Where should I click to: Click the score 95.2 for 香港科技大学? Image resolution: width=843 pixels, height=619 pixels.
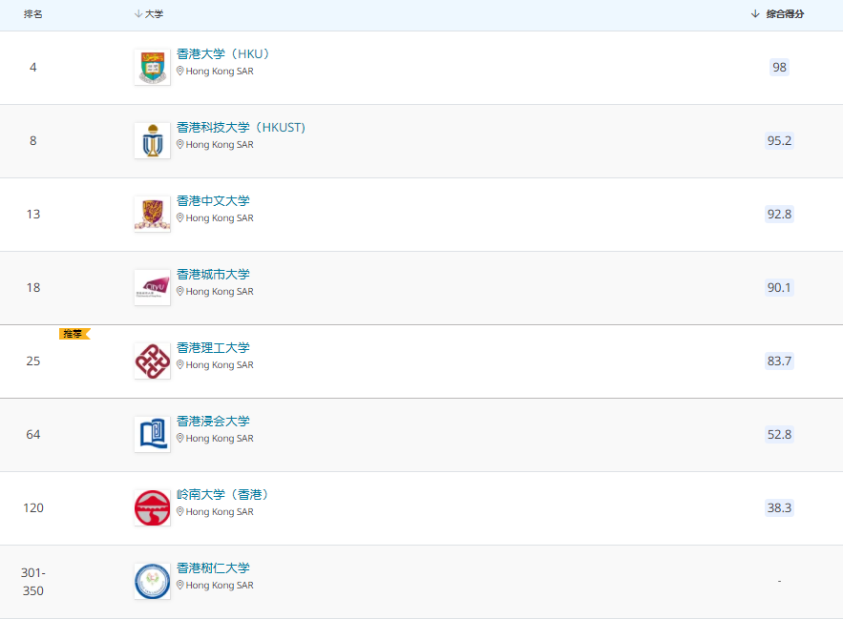click(x=780, y=141)
